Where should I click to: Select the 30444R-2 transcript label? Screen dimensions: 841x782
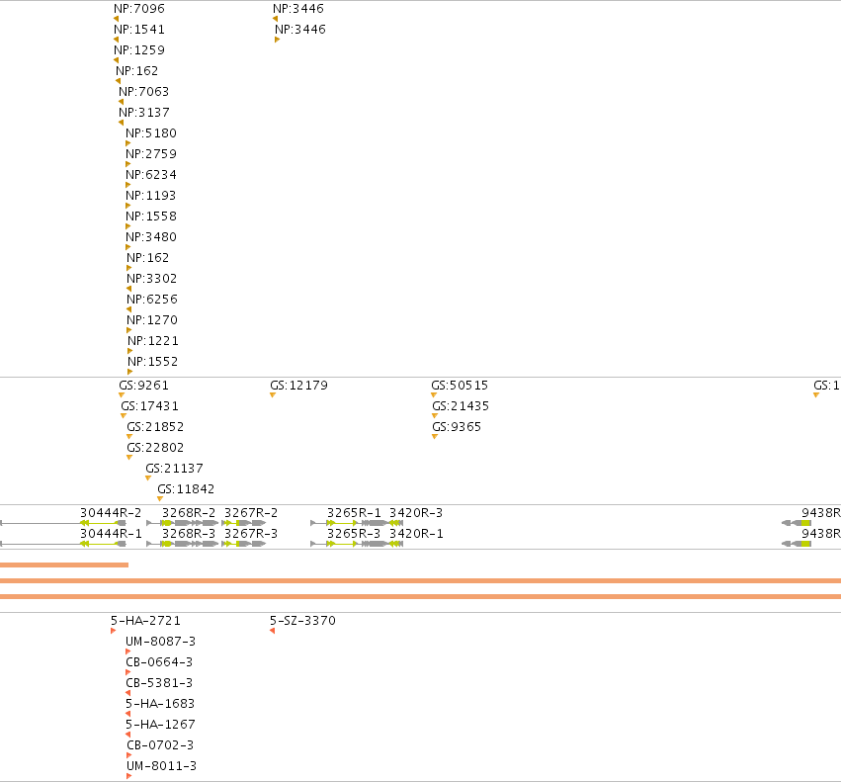(111, 512)
